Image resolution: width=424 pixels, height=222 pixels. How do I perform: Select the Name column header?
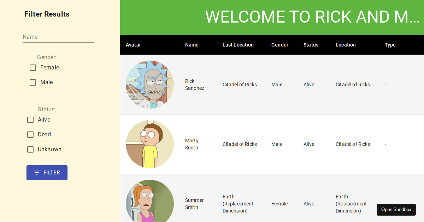click(192, 45)
